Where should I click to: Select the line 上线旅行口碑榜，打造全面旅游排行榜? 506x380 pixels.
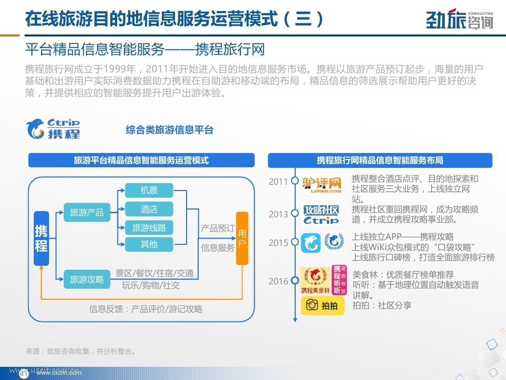(423, 258)
